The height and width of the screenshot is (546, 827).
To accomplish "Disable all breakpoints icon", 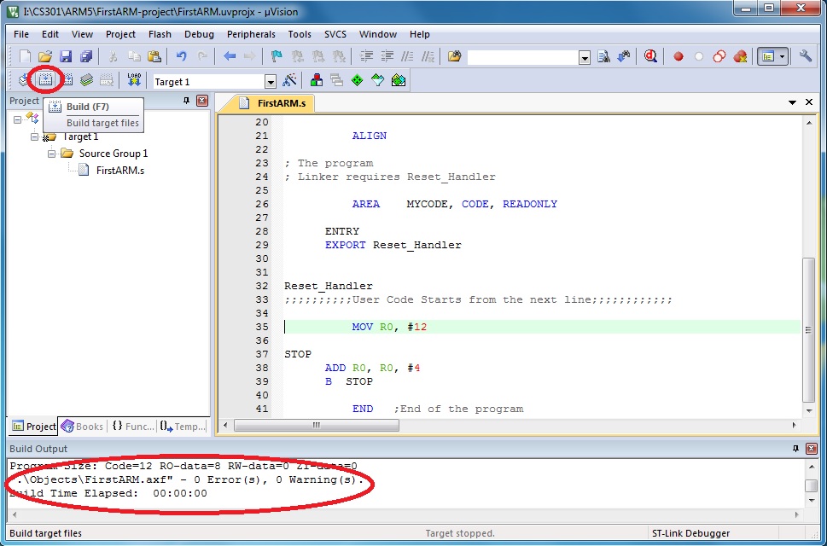I will click(x=719, y=56).
